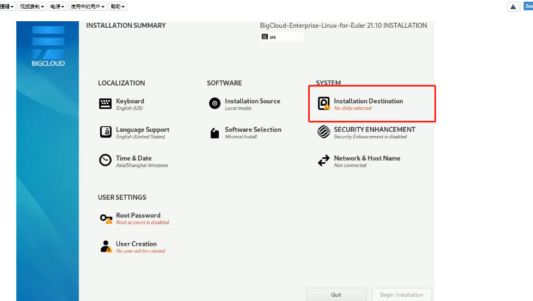Click the blue Zoom button at top right
This screenshot has height=301, width=533.
point(528,7)
